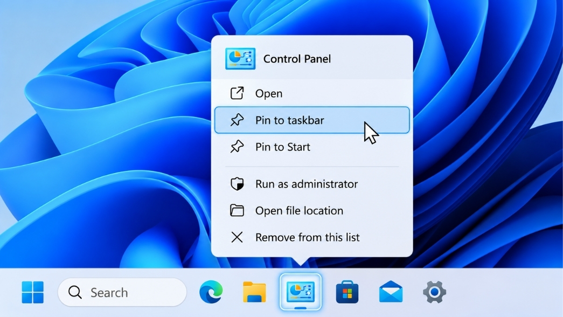The width and height of the screenshot is (563, 317).
Task: Open Microsoft Store from the taskbar
Action: click(x=347, y=292)
